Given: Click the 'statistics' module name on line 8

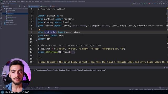Looking at the screenshot, I should tap(50, 32).
